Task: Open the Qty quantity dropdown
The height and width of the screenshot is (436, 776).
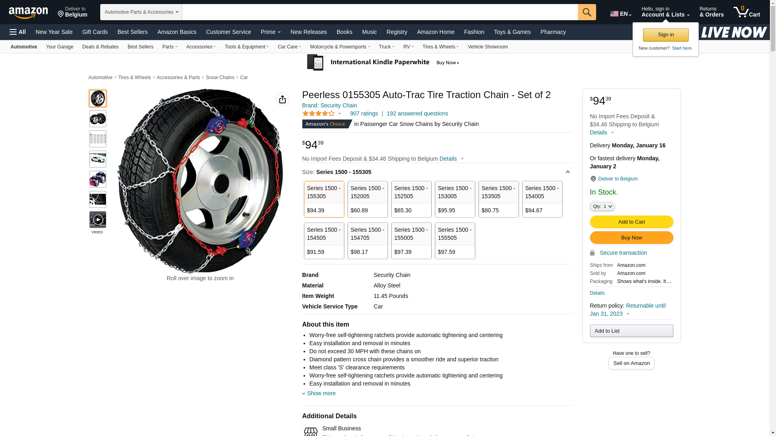Action: tap(602, 206)
